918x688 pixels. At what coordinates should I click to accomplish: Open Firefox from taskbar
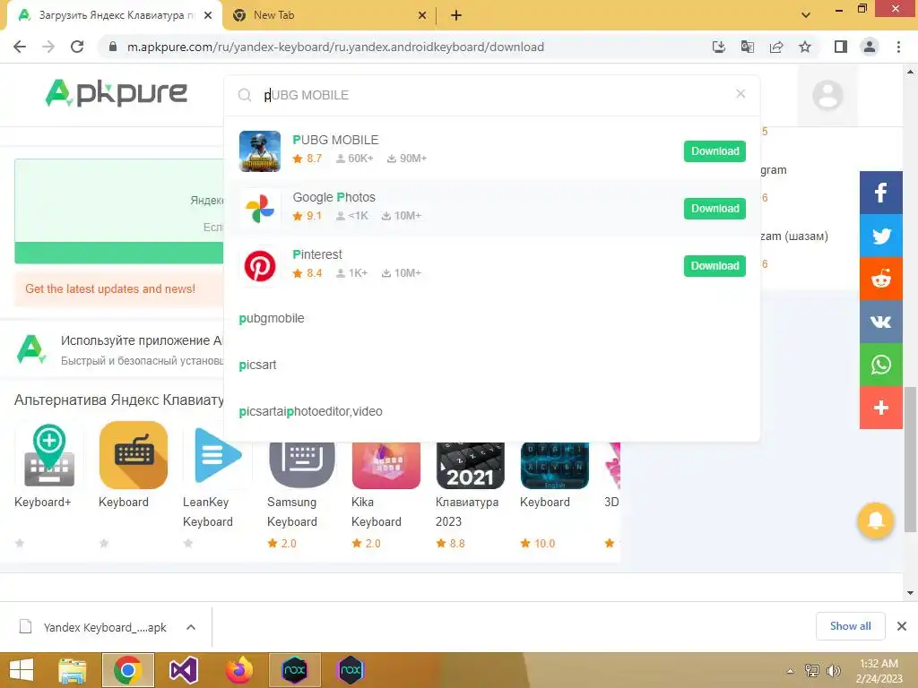238,670
